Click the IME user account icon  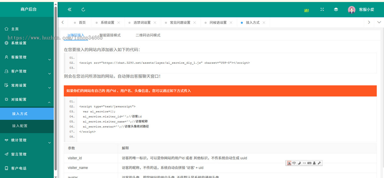pos(314,163)
